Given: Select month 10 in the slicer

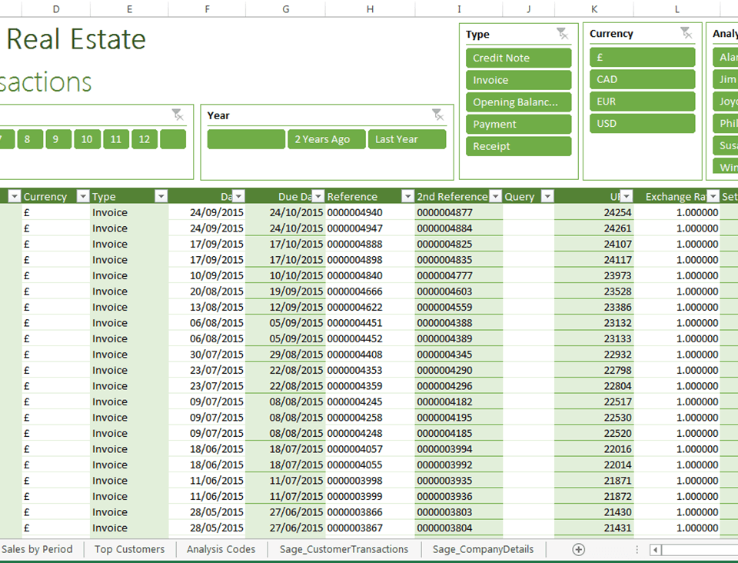Looking at the screenshot, I should 87,139.
